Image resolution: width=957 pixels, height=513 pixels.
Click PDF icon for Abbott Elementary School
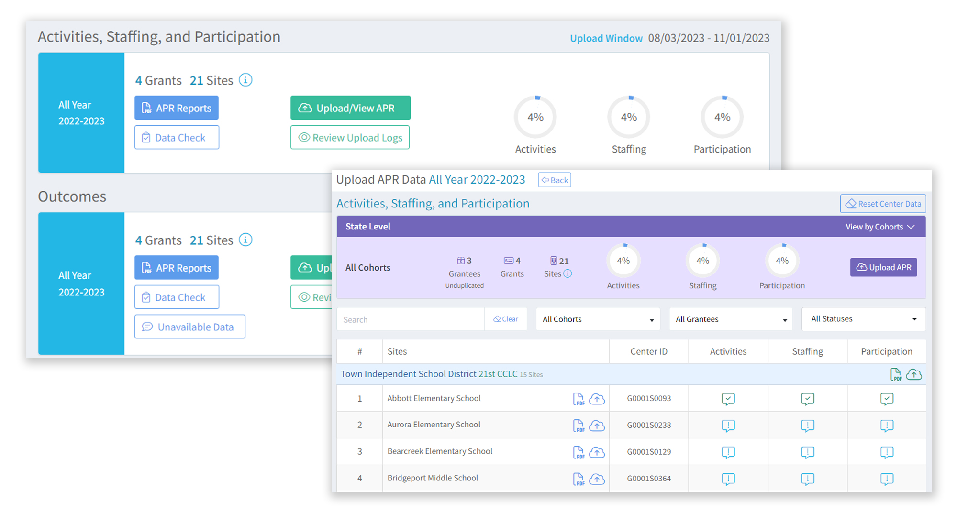[578, 399]
